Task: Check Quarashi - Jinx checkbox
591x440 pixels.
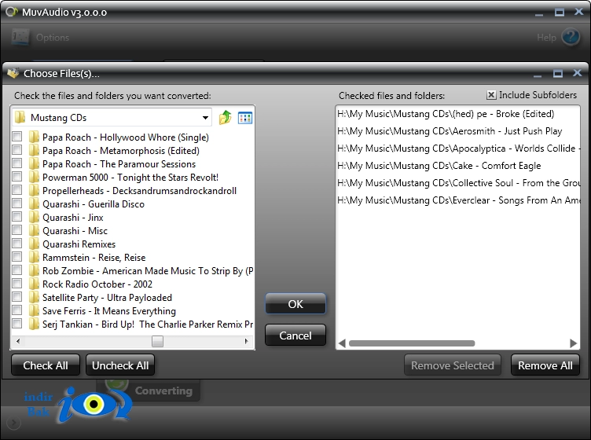Action: tap(17, 217)
